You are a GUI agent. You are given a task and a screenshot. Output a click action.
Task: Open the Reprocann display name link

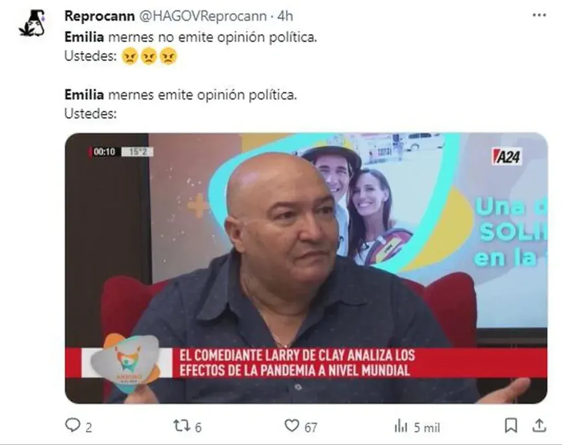(100, 16)
